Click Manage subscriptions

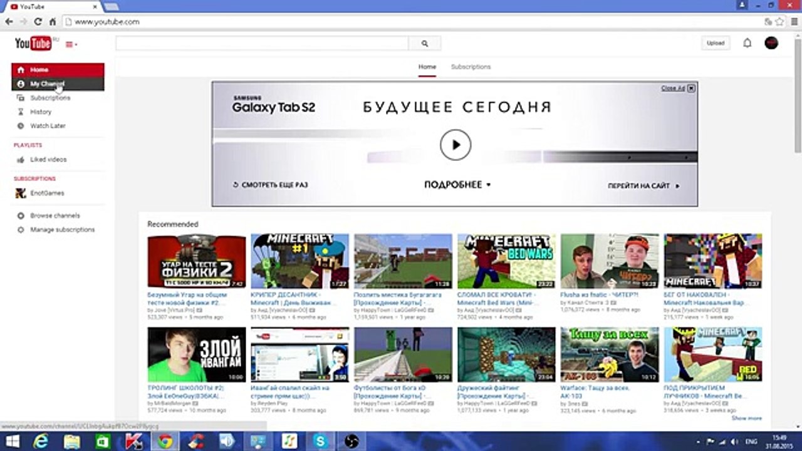point(63,230)
